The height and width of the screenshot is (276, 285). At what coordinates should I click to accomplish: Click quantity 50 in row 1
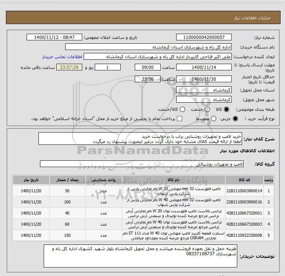[x=67, y=191]
